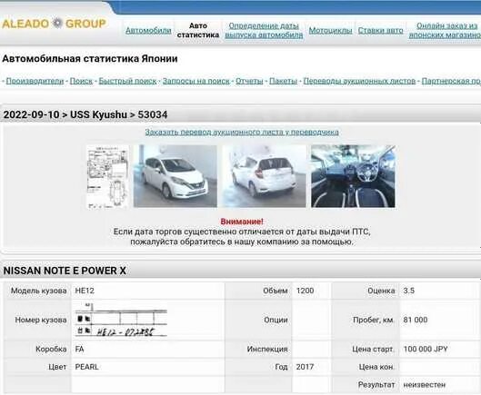Image resolution: width=481 pixels, height=395 pixels.
Task: Click the Производители link
Action: coord(35,81)
